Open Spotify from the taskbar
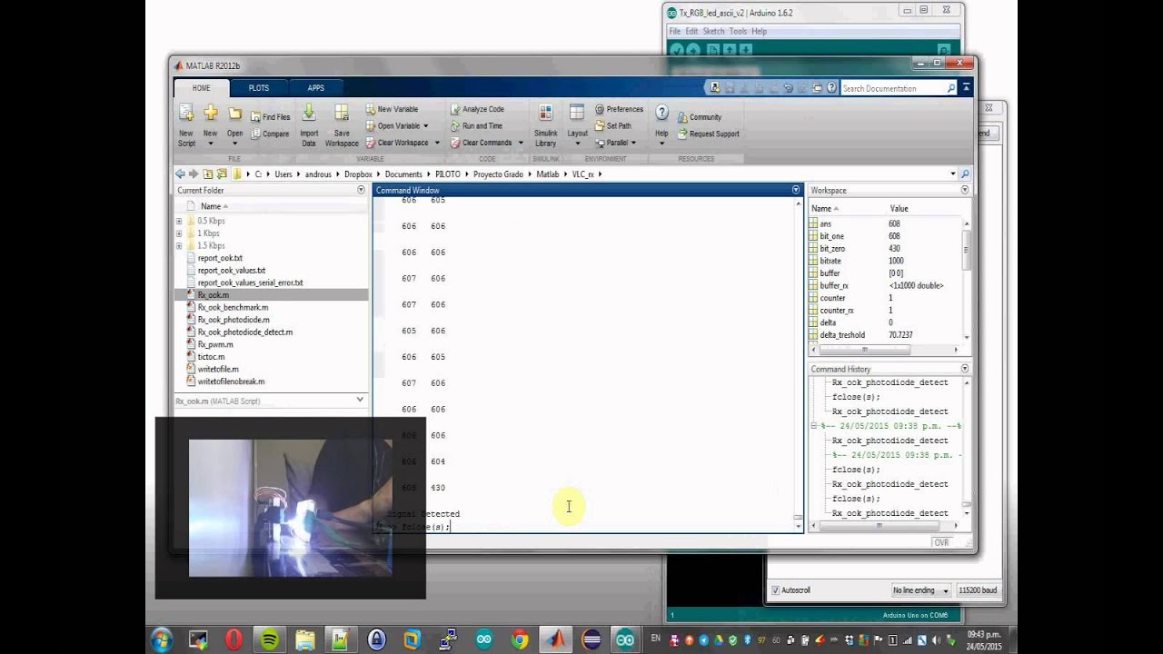 pos(270,639)
